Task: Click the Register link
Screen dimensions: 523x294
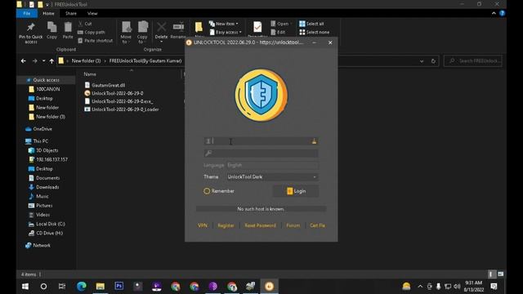Action: point(226,225)
